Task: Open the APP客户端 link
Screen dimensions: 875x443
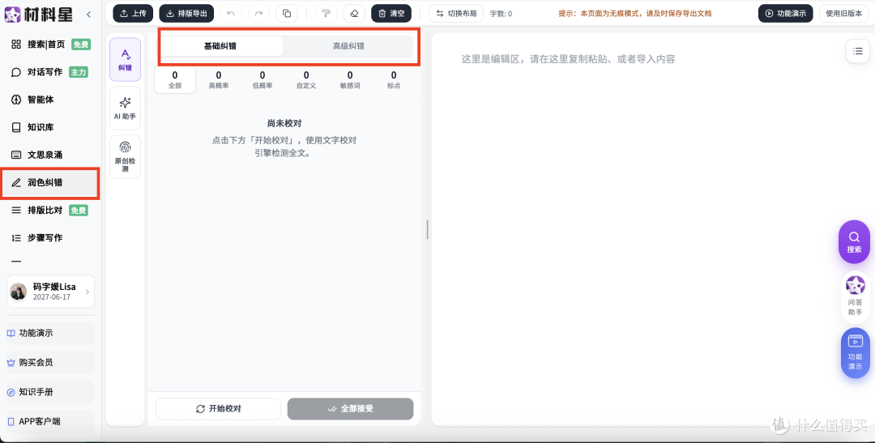Action: coord(50,422)
